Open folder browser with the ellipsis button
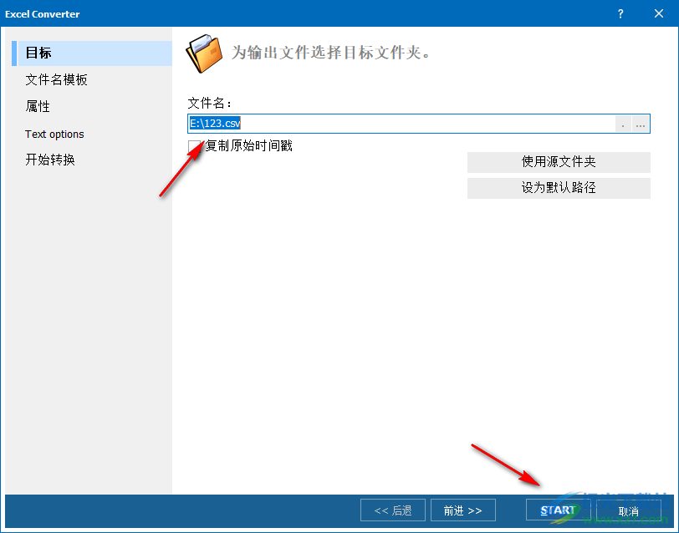The image size is (679, 533). (641, 124)
